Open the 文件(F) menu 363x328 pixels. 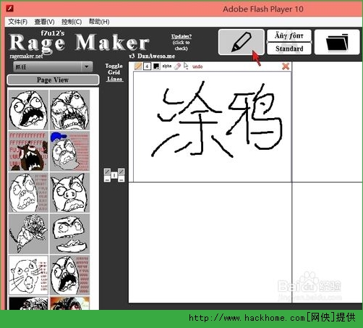(18, 22)
